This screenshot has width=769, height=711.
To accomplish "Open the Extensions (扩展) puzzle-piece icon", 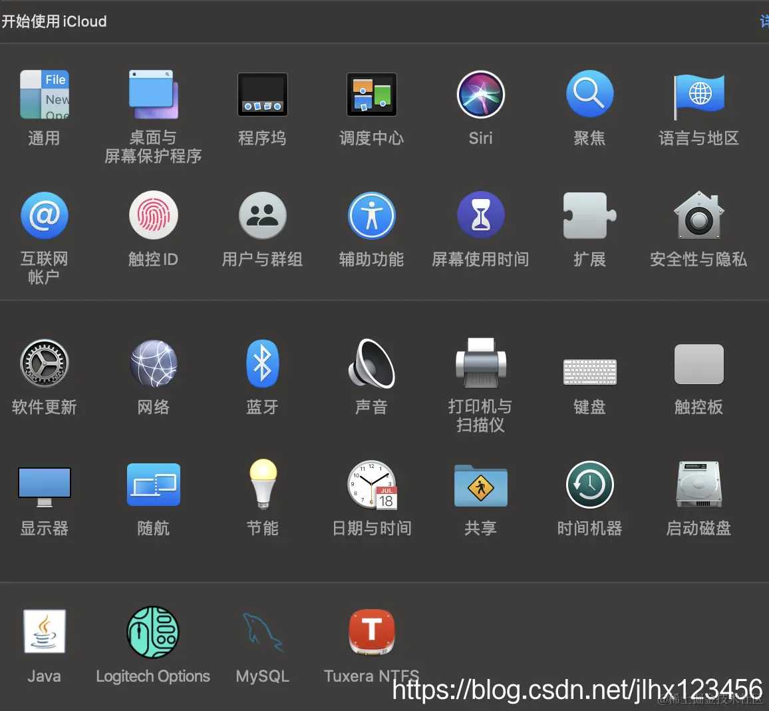I will tap(589, 216).
